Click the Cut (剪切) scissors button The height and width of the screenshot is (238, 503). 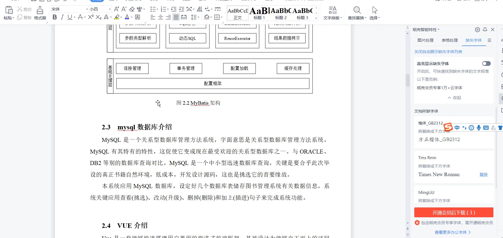click(x=24, y=9)
